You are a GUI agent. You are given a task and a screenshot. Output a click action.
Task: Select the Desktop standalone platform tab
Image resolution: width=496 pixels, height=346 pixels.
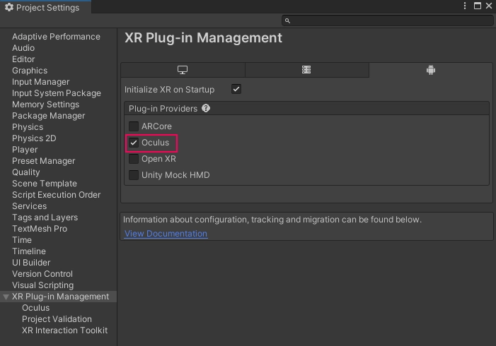pos(183,70)
